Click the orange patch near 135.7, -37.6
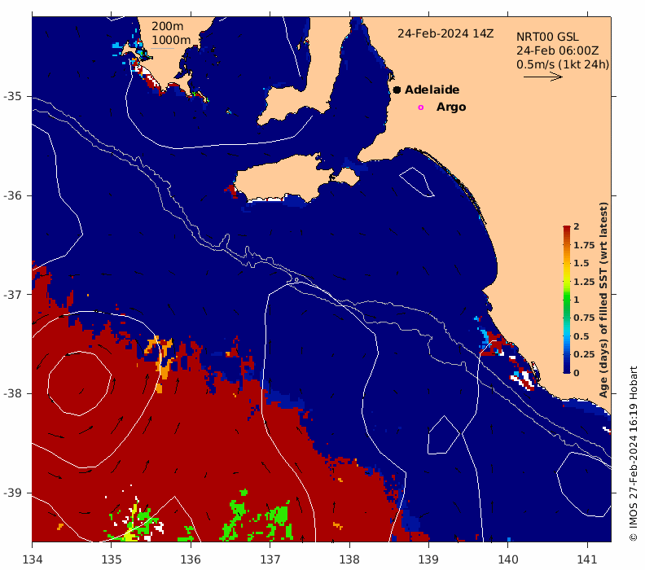This screenshot has width=645, height=570. click(164, 357)
